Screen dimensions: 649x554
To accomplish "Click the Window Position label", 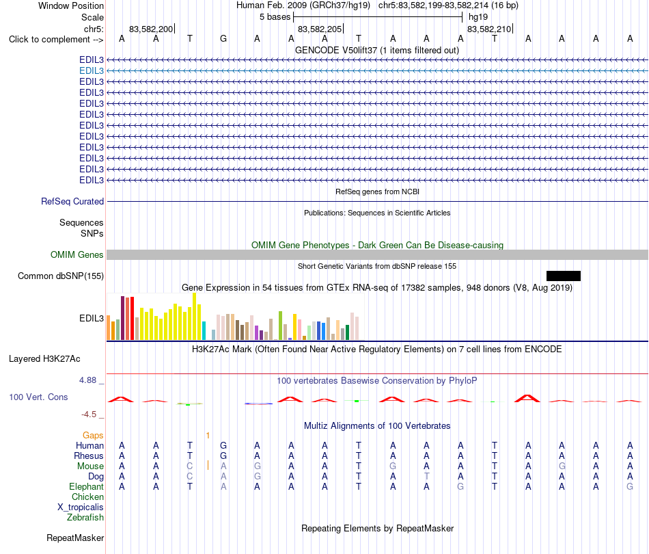I will [x=71, y=5].
